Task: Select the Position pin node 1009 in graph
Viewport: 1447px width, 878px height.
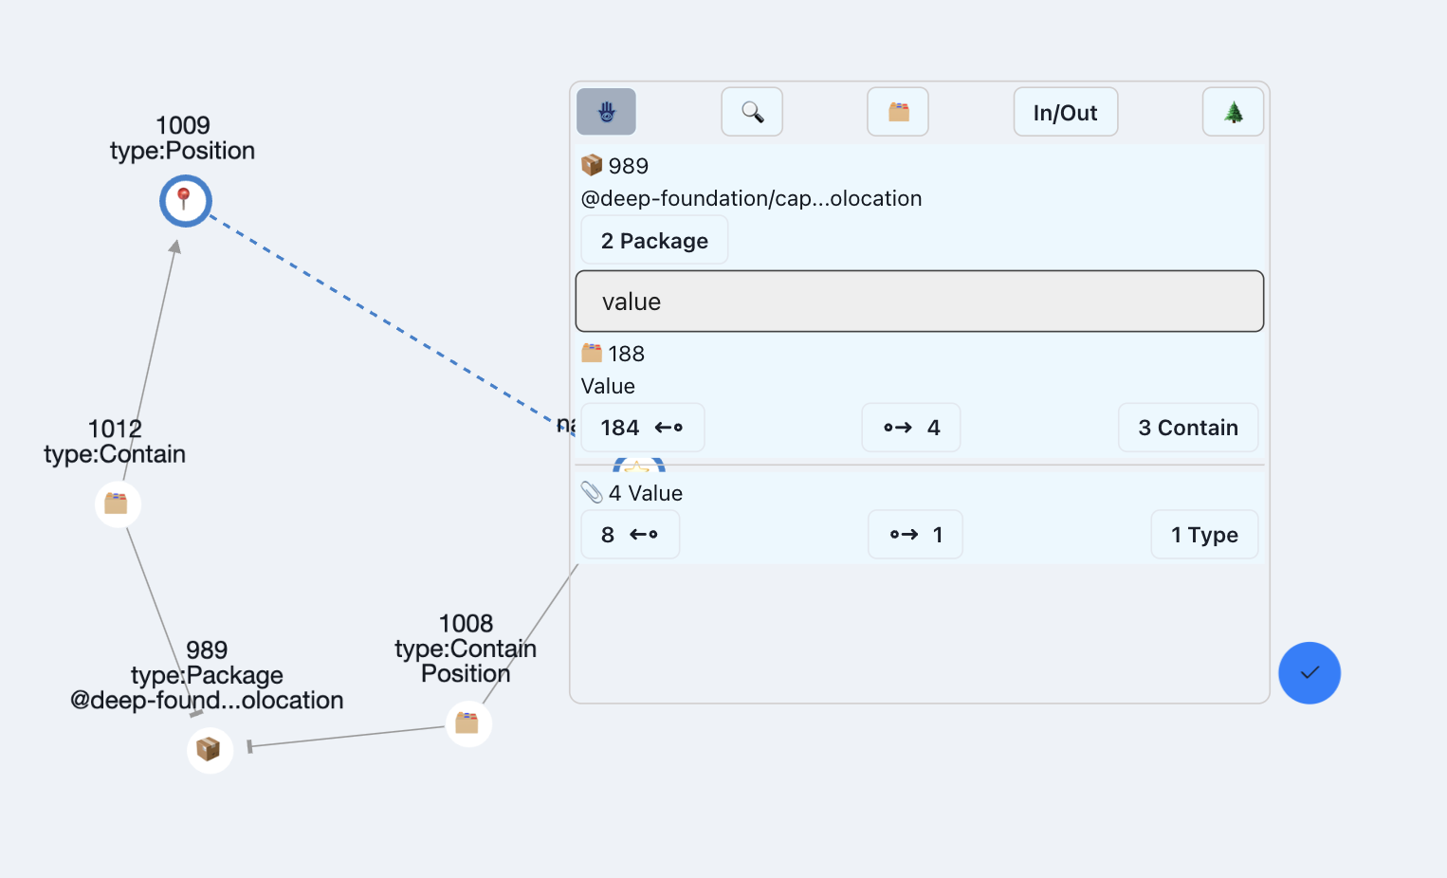Action: 185,200
